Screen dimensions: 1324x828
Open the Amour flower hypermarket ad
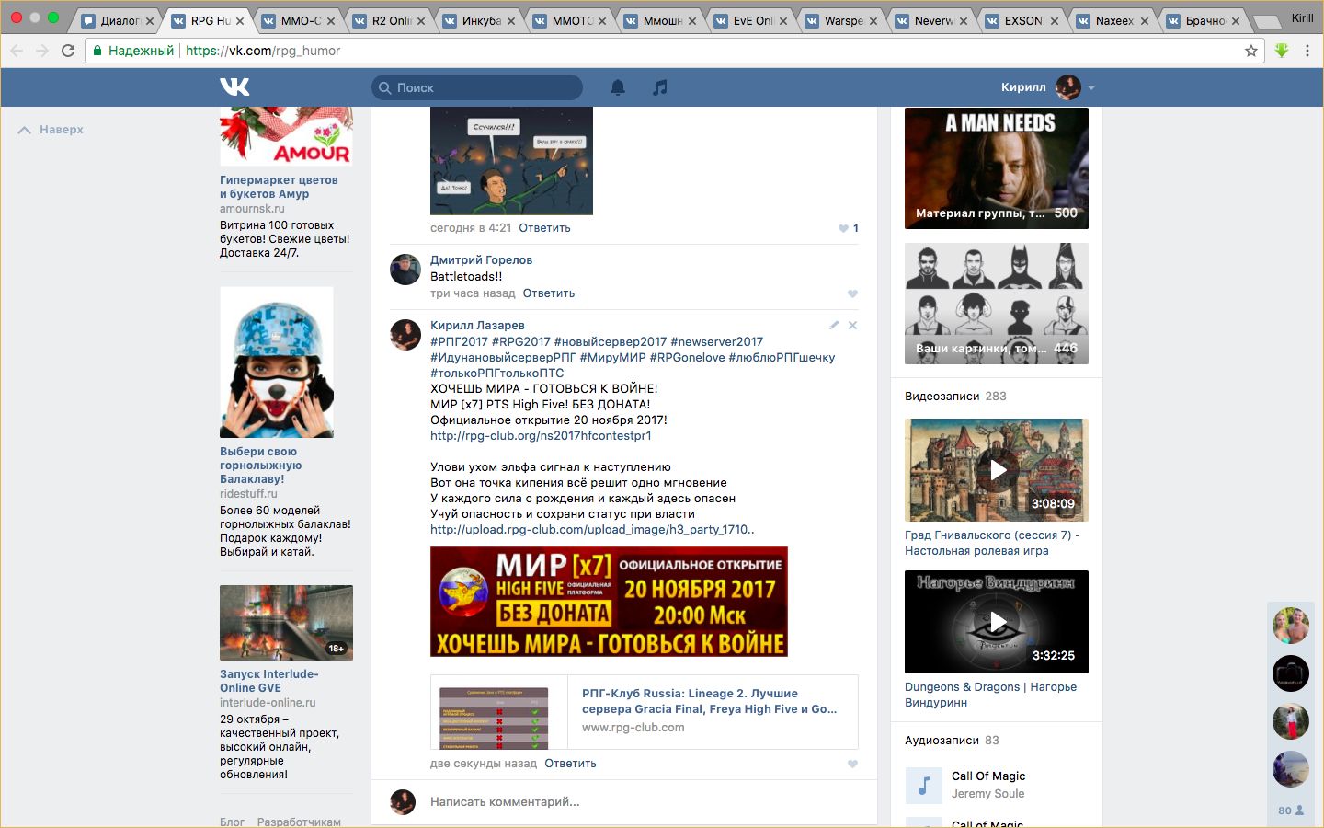click(x=286, y=187)
